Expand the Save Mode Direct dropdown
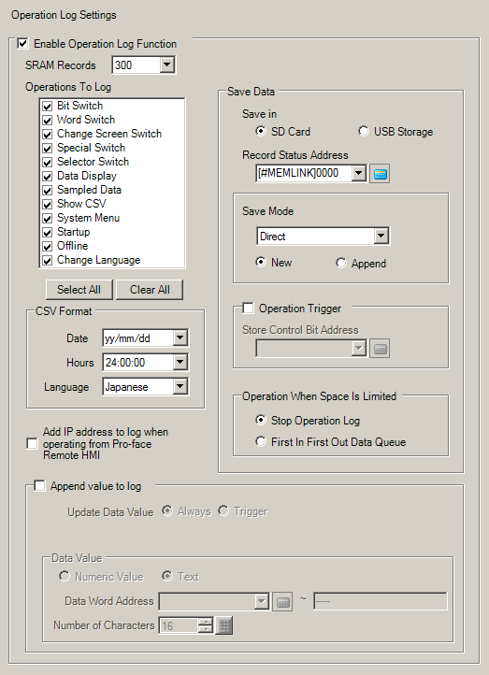The width and height of the screenshot is (489, 675). point(381,237)
